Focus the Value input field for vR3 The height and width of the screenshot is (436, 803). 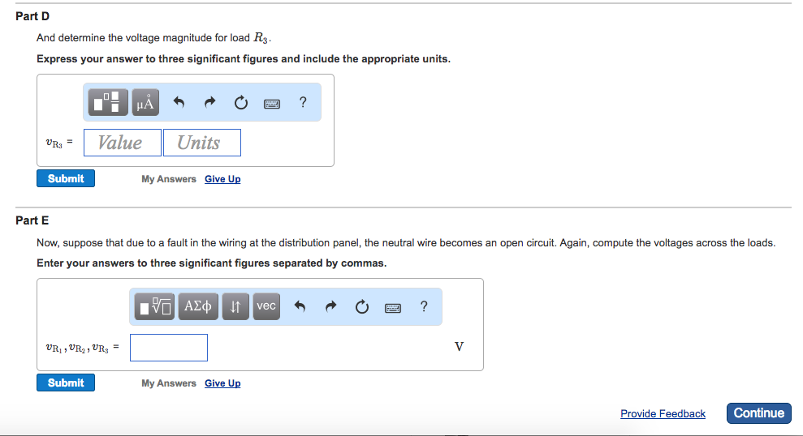click(x=123, y=143)
